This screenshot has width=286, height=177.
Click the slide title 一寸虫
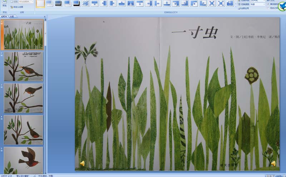194,33
